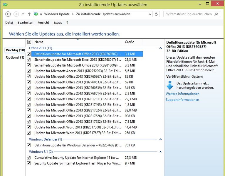Sort by the Name column header

coord(78,42)
